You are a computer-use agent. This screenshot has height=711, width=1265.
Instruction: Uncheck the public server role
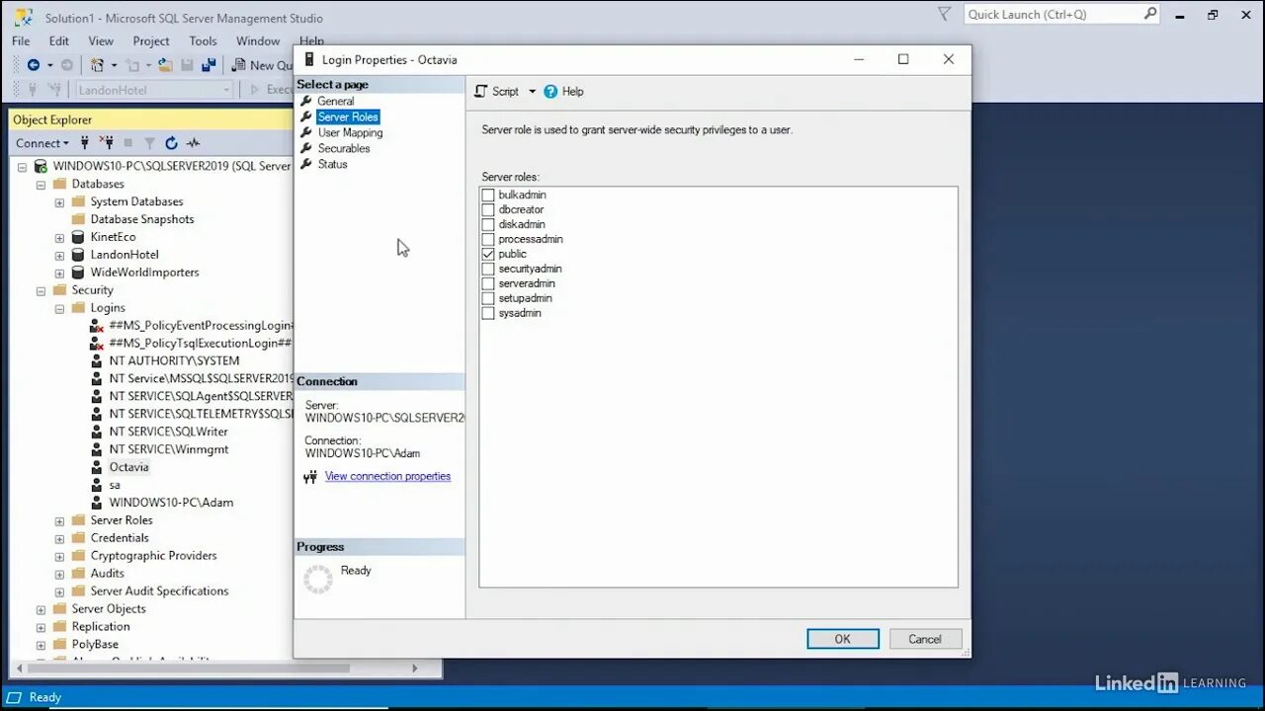pos(488,254)
